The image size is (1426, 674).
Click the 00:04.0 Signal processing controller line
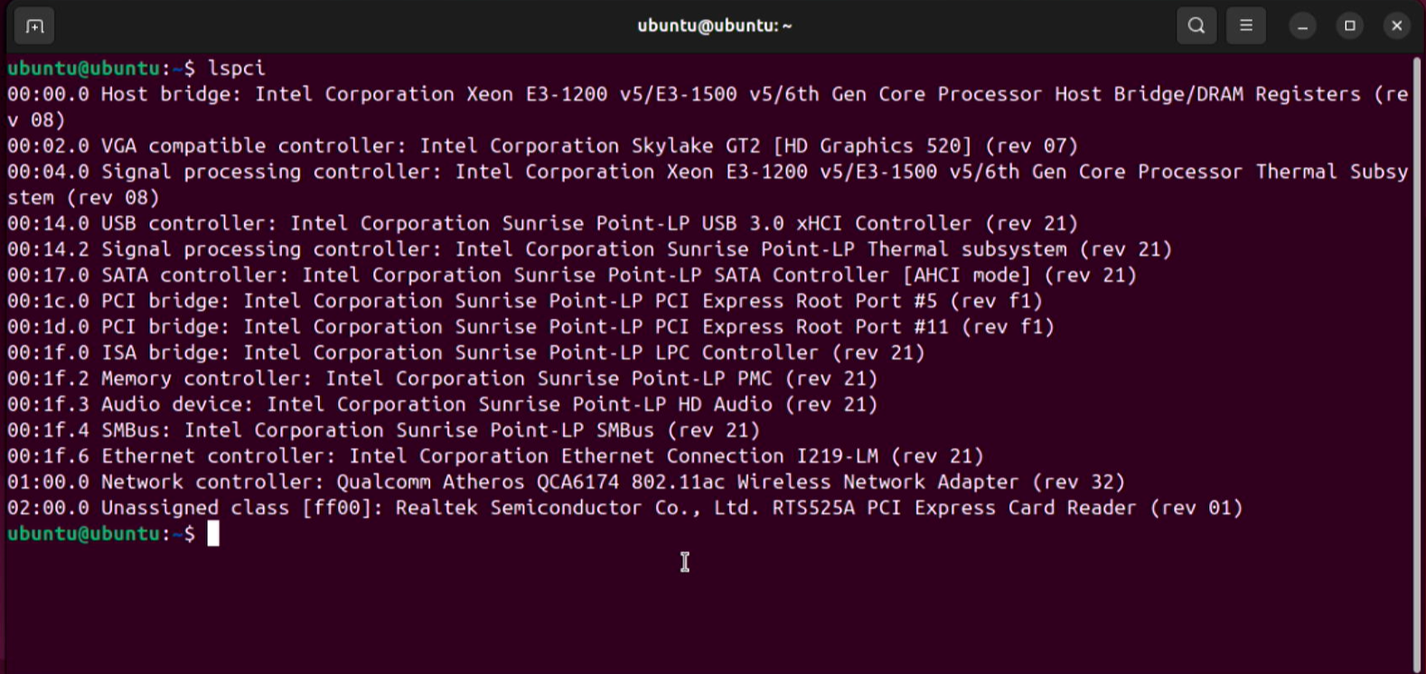708,184
